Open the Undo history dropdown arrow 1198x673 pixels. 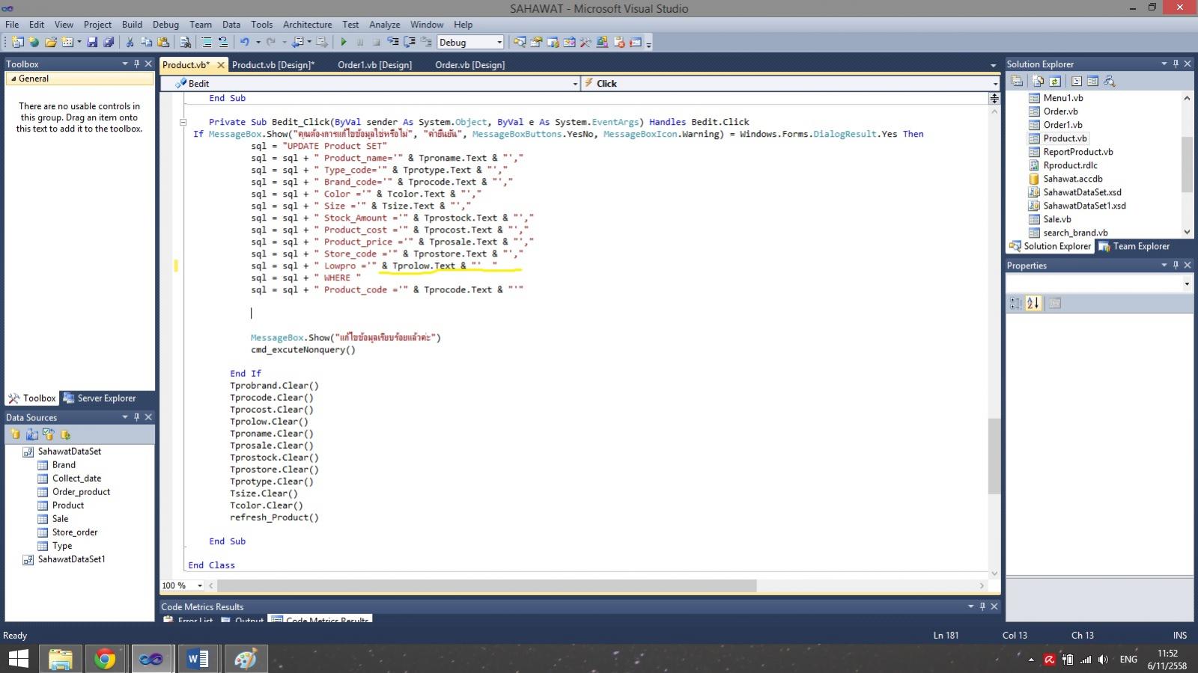258,42
